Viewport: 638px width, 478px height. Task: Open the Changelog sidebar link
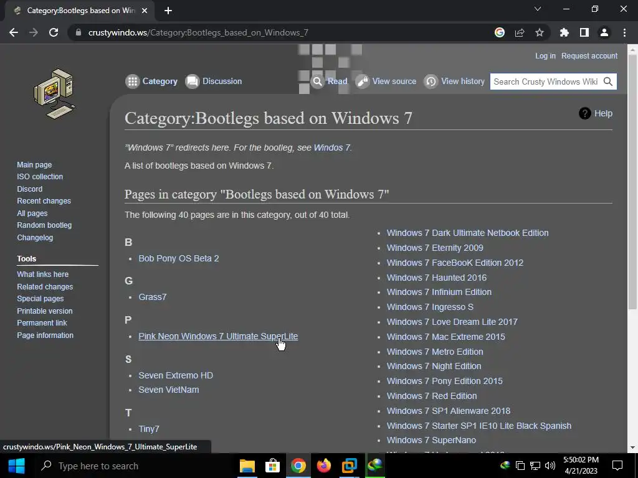coord(35,237)
